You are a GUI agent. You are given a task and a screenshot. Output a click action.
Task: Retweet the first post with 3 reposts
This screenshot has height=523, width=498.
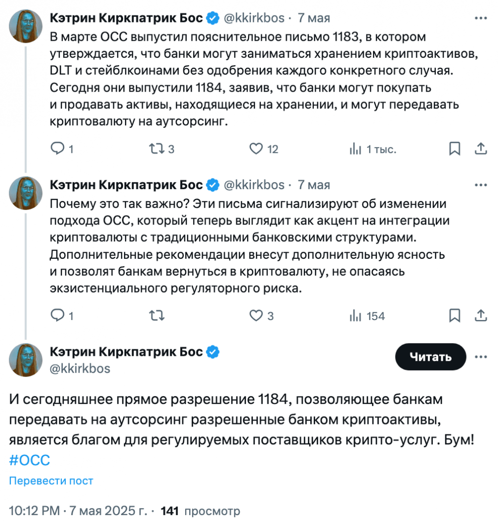[x=162, y=148]
